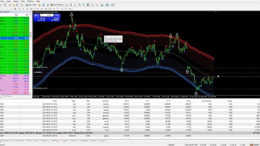Expand the Indicators dropdown arrow
The height and width of the screenshot is (146, 260).
point(104,5)
